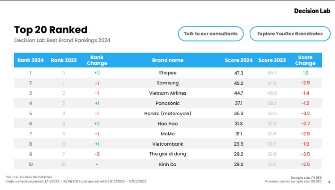Viewport: 335px width, 190px height.
Task: Select the Shopee brand row
Action: click(167, 73)
